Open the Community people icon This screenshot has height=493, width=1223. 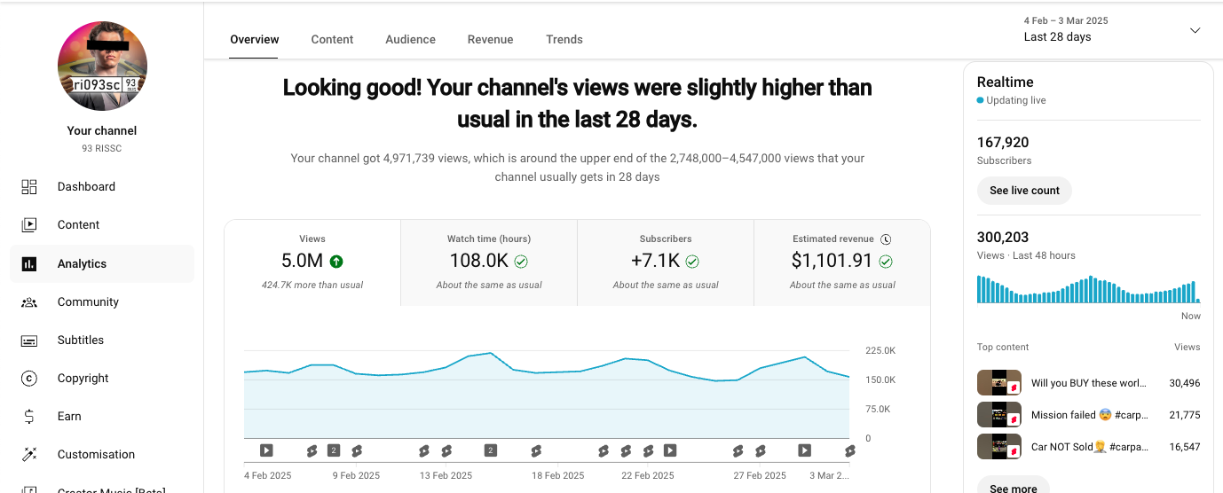pyautogui.click(x=29, y=302)
